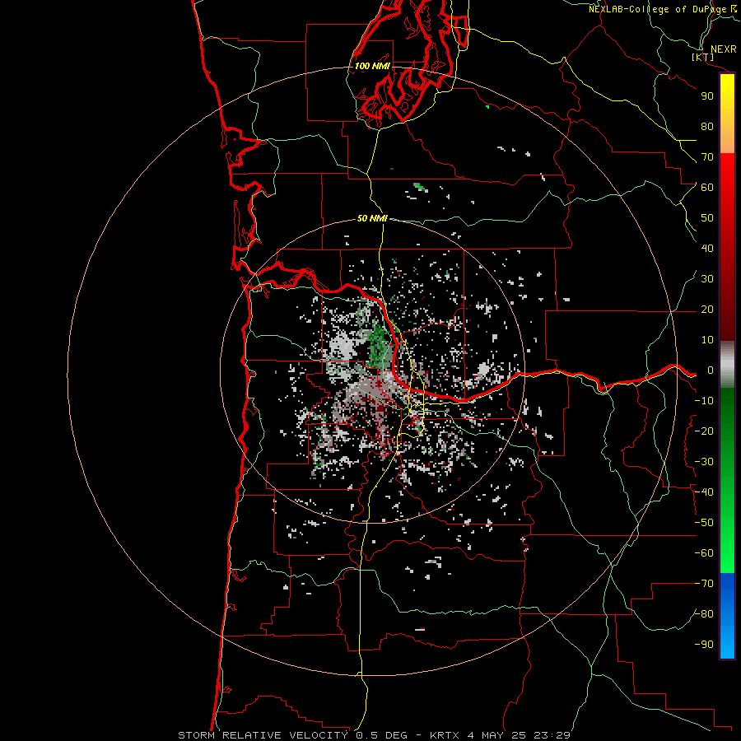Image resolution: width=741 pixels, height=741 pixels.
Task: Click the NEXR label at top right
Action: [x=724, y=49]
